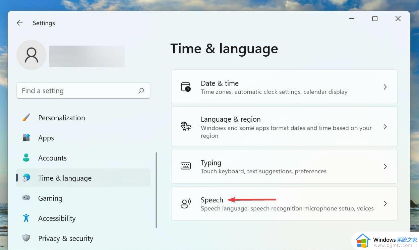Click the Personalization paintbrush icon
The height and width of the screenshot is (250, 419).
[x=26, y=118]
